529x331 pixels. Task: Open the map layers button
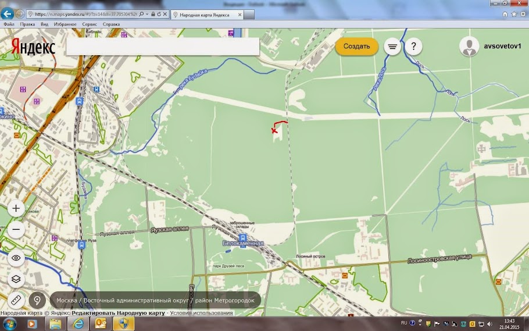[16, 279]
